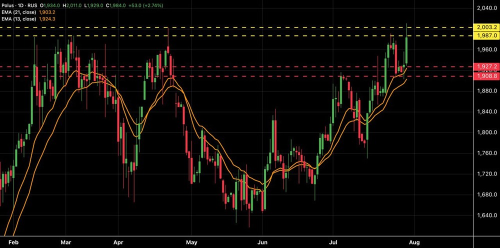The height and width of the screenshot is (248, 500).
Task: Click the red 1,927.2 price label
Action: (486, 66)
